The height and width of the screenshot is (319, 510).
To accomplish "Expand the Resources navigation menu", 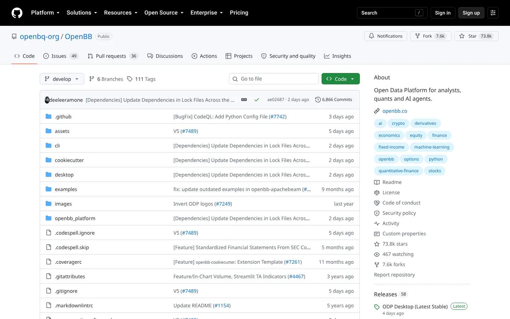I will (x=121, y=13).
